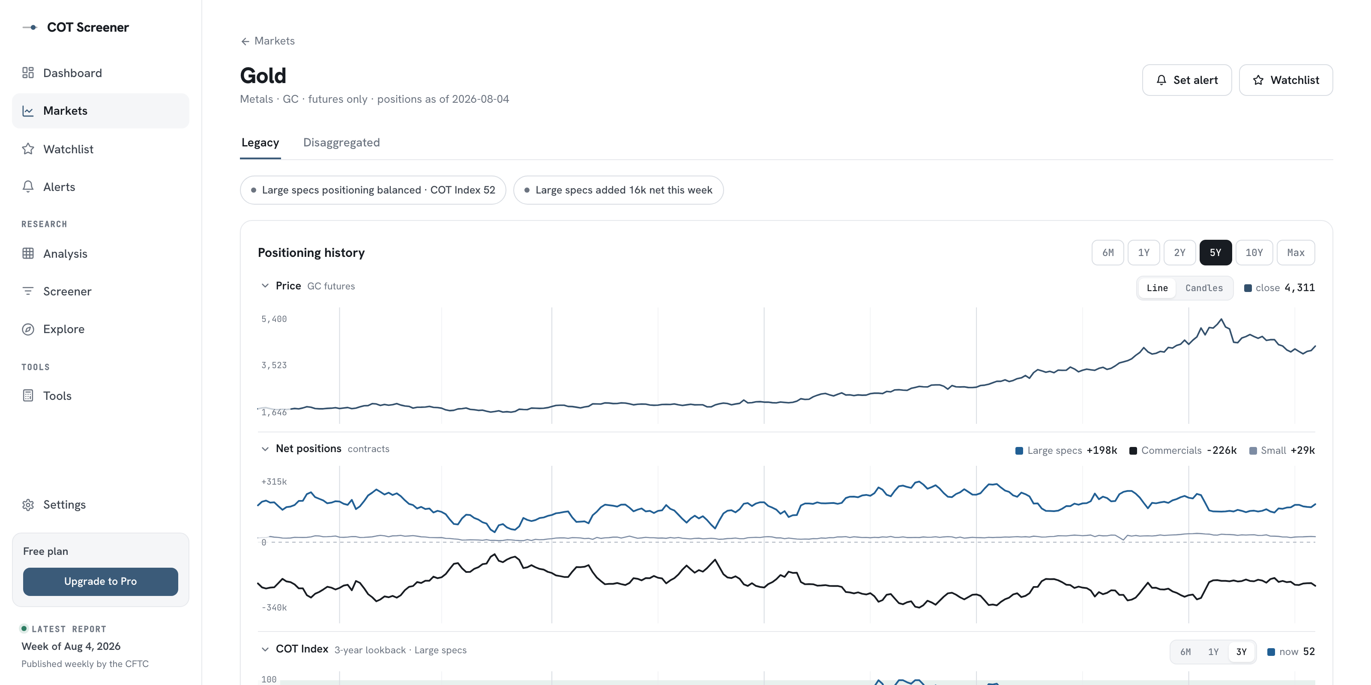Switch price chart to Candles view
The image size is (1371, 685).
(x=1204, y=288)
